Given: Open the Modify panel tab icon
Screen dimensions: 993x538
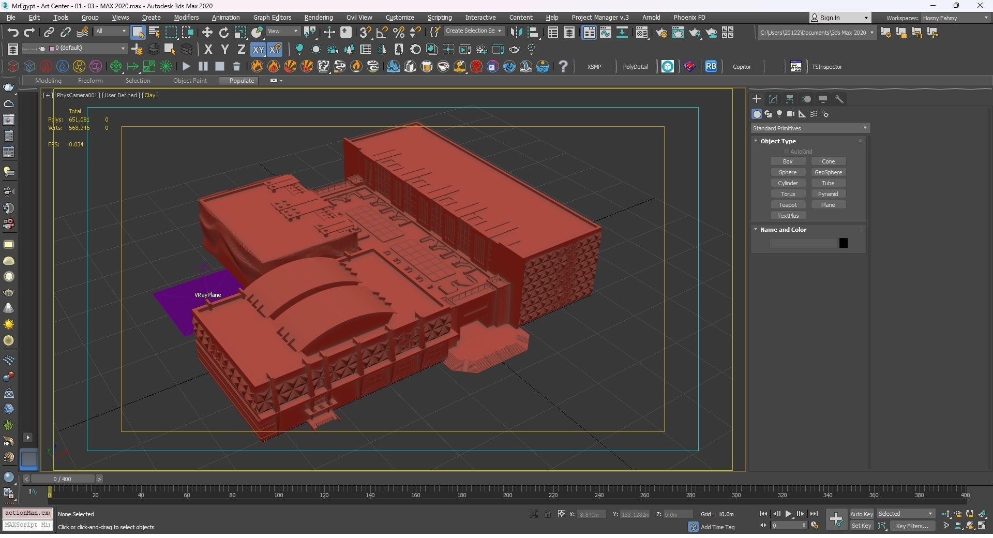Looking at the screenshot, I should [x=773, y=99].
